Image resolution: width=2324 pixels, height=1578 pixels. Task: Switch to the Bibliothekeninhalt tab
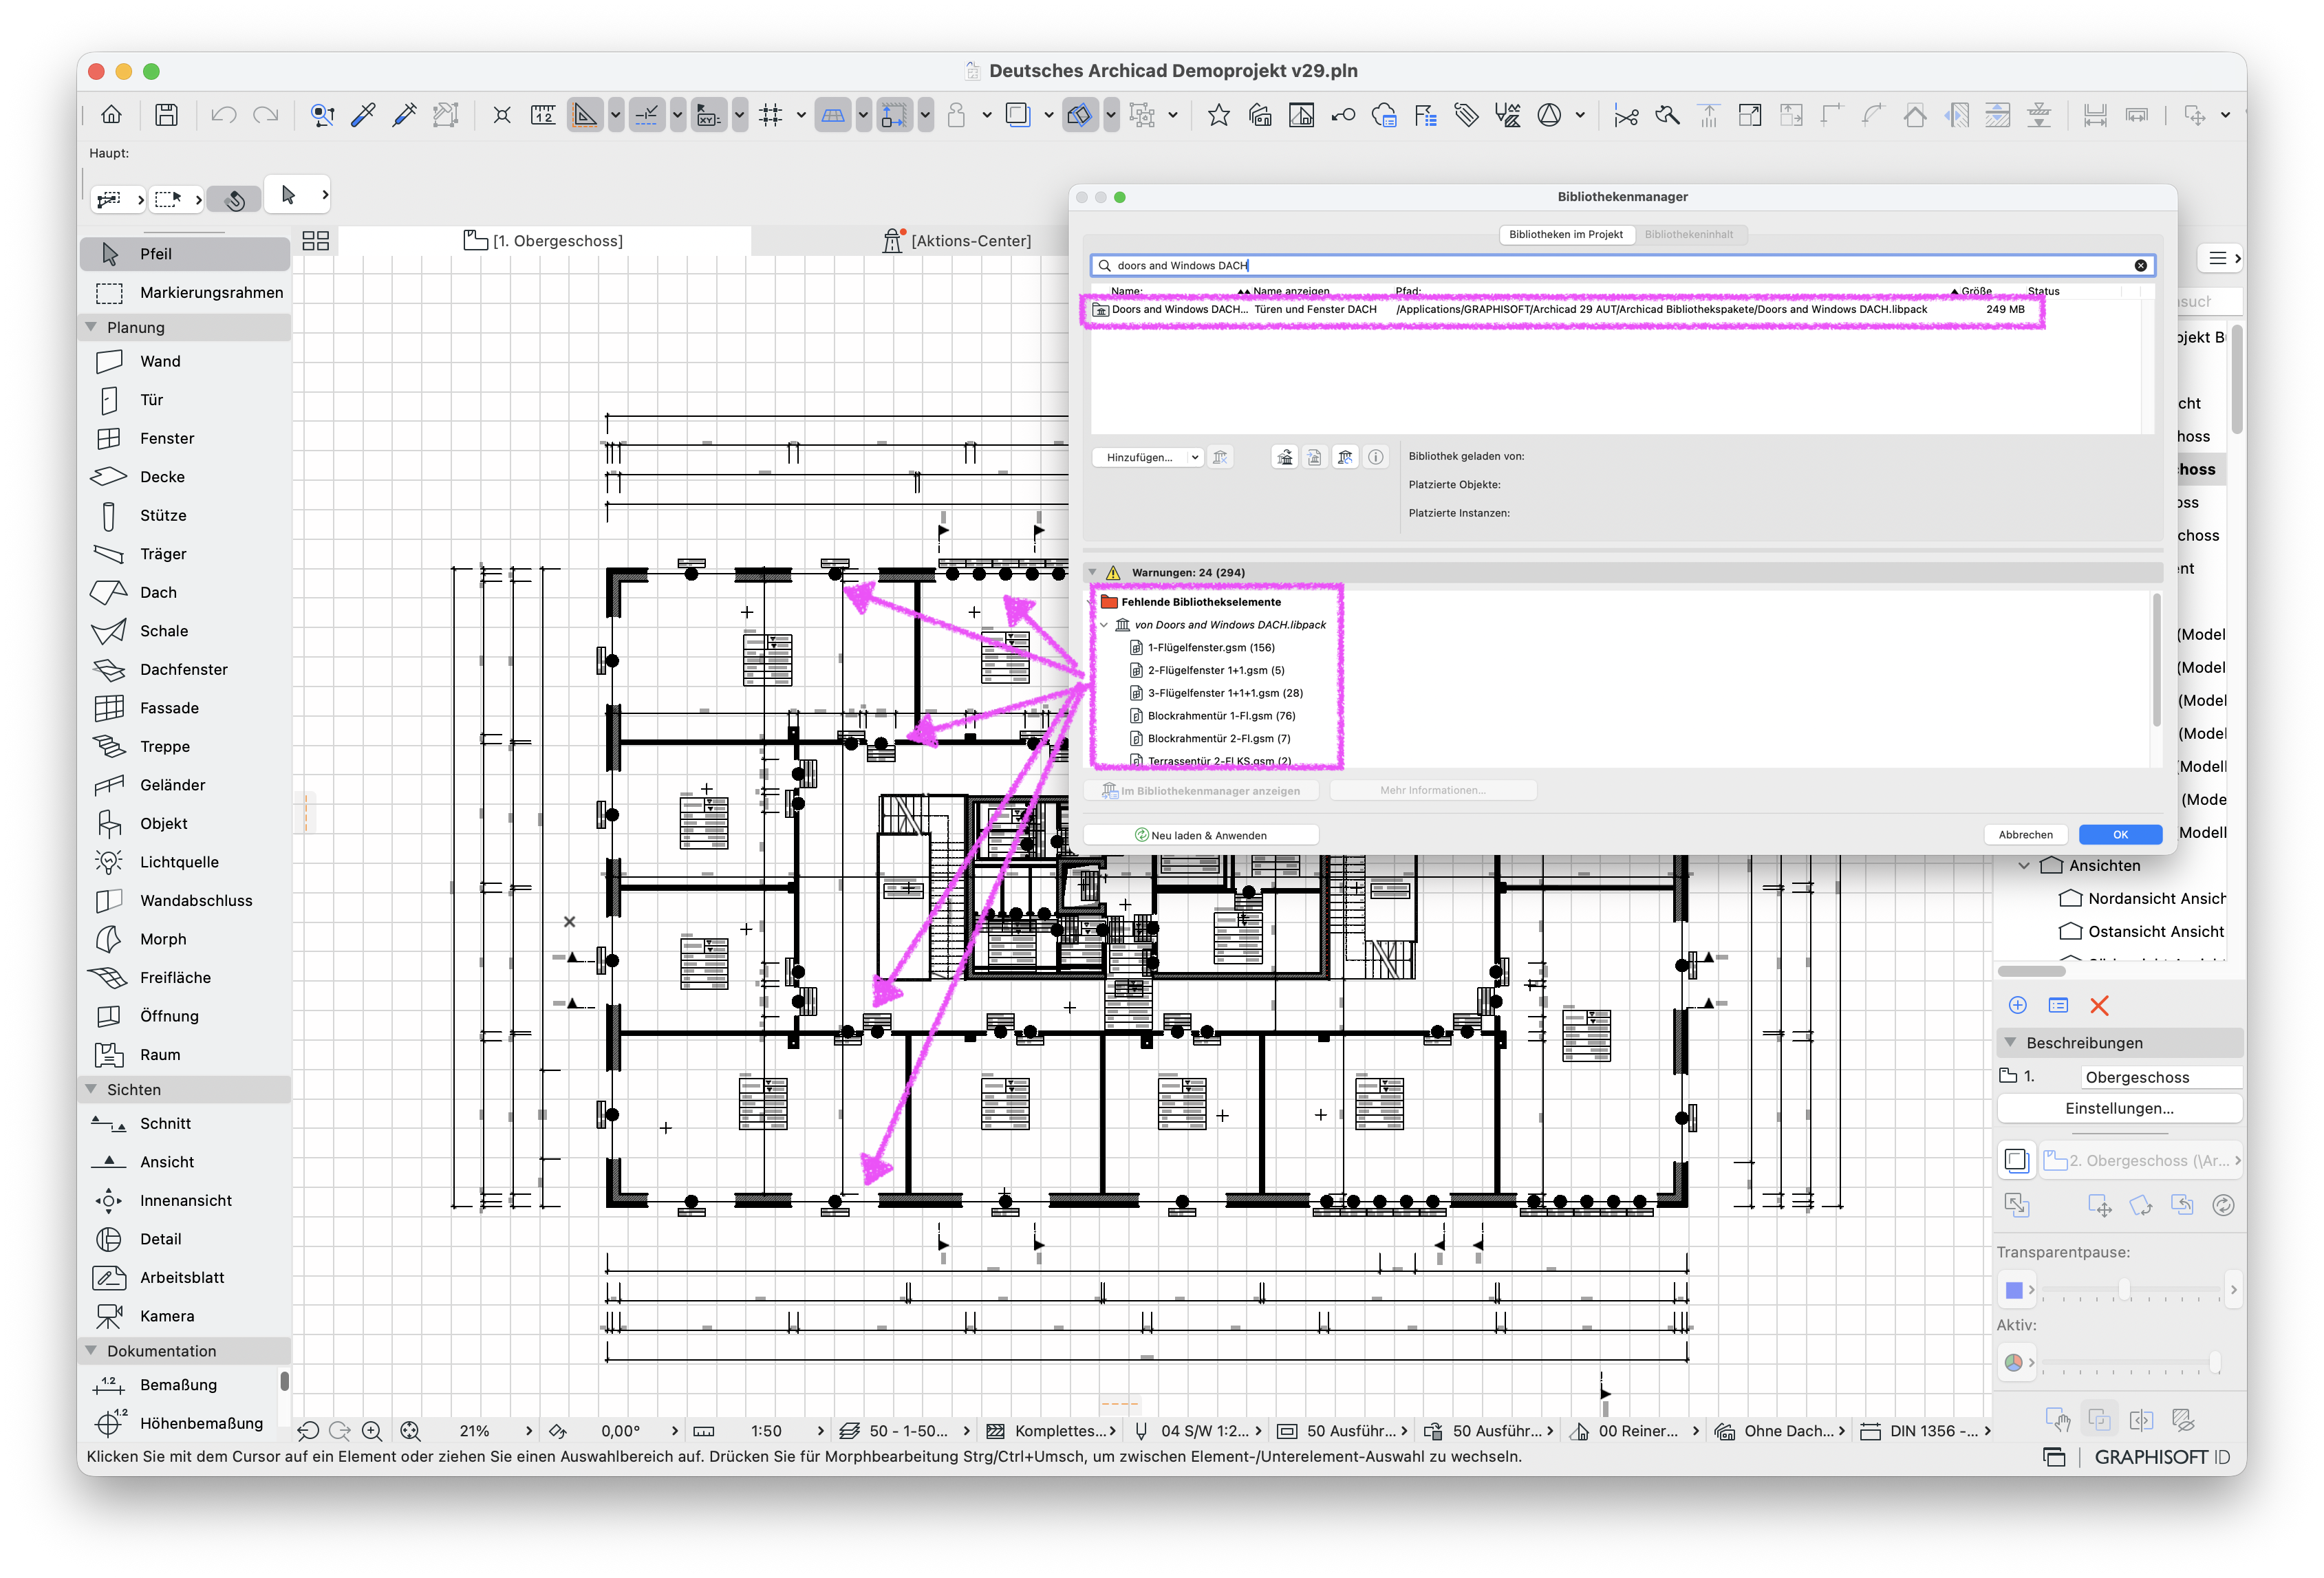pos(1689,234)
